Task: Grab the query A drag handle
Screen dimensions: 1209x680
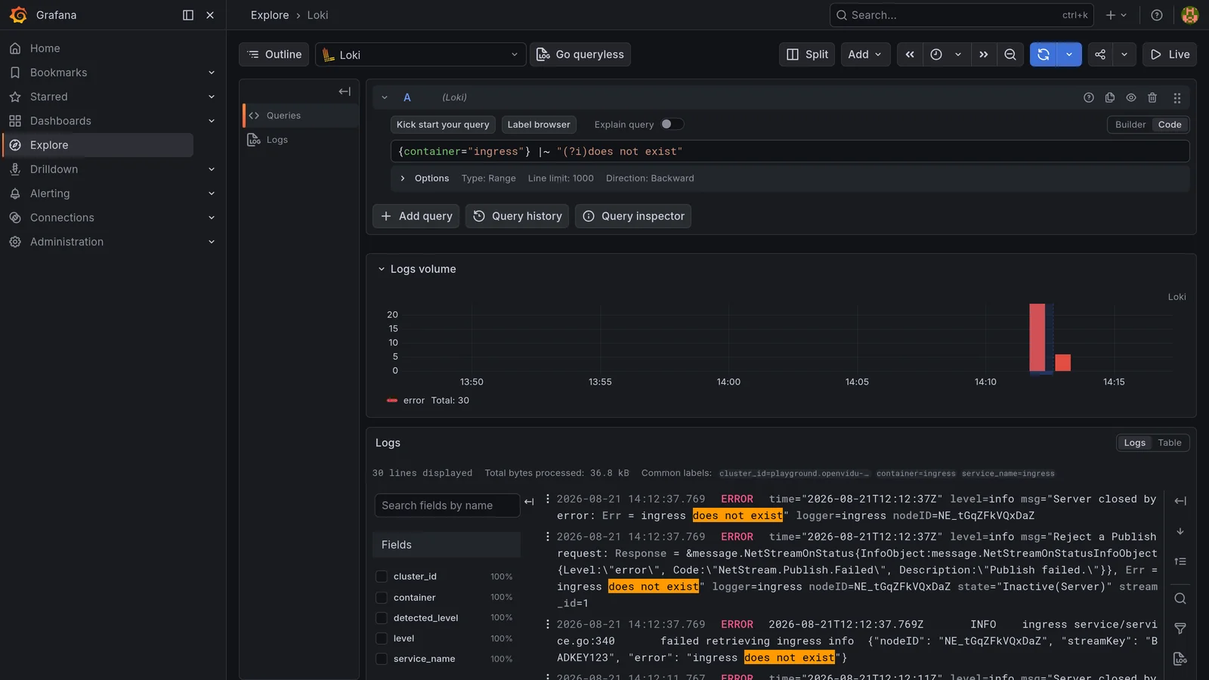Action: click(1177, 97)
